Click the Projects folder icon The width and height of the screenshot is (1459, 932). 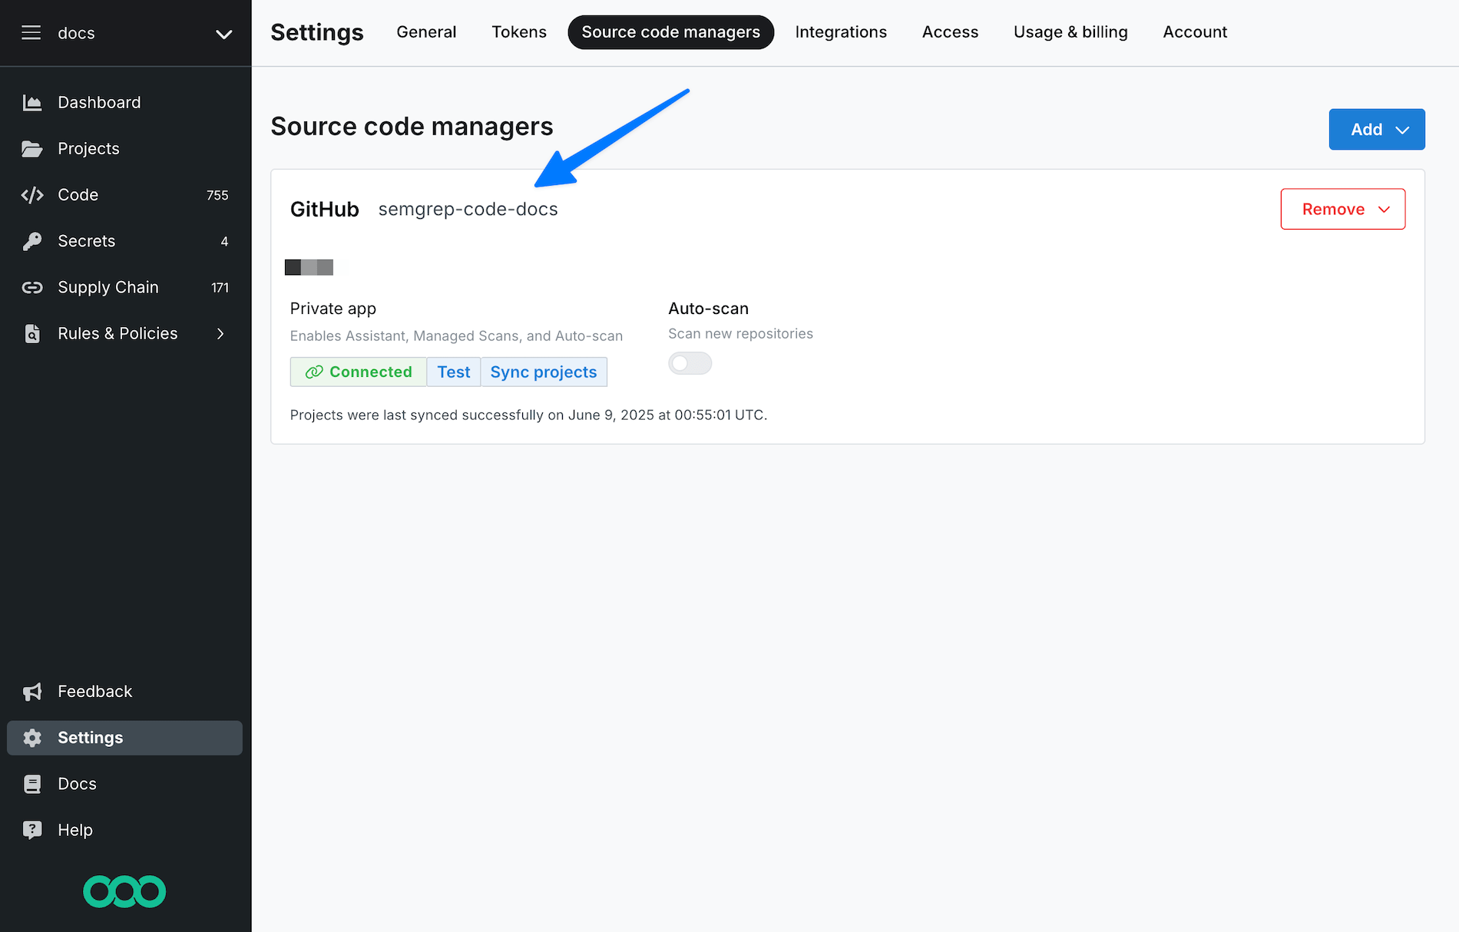[x=32, y=149]
